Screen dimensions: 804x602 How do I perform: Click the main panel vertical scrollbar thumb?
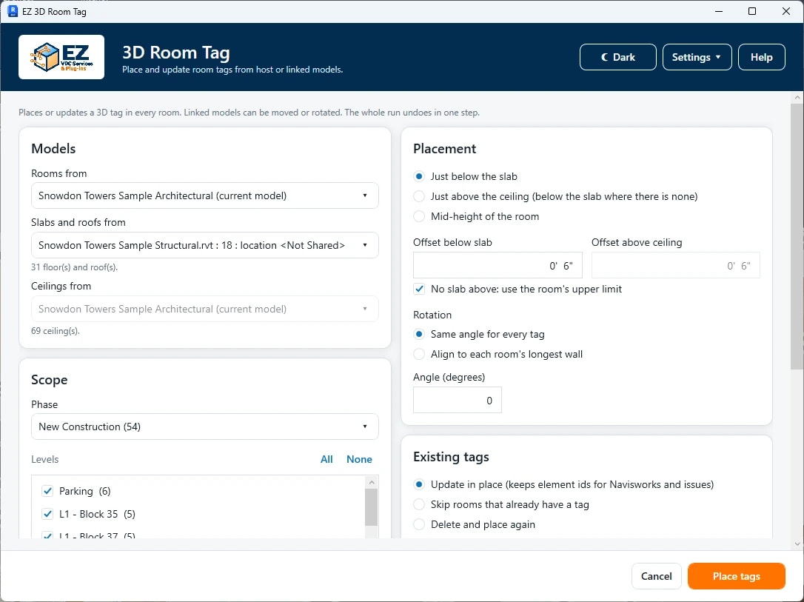797,236
